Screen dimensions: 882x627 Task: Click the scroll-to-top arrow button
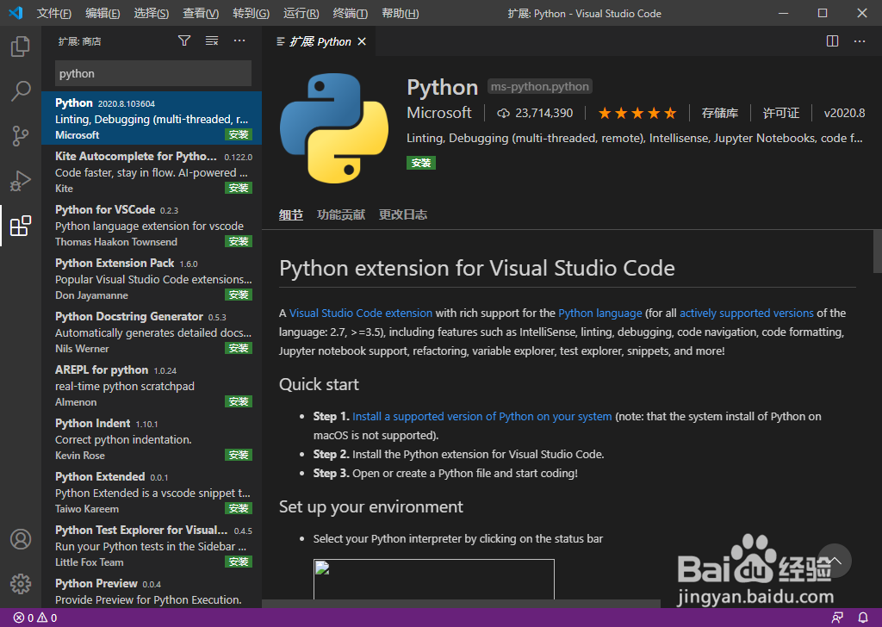click(834, 561)
